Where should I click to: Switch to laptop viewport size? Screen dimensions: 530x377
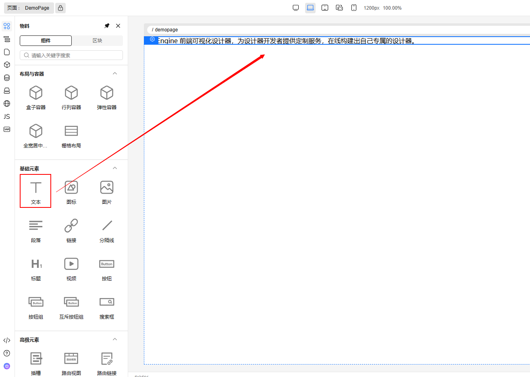(x=310, y=8)
